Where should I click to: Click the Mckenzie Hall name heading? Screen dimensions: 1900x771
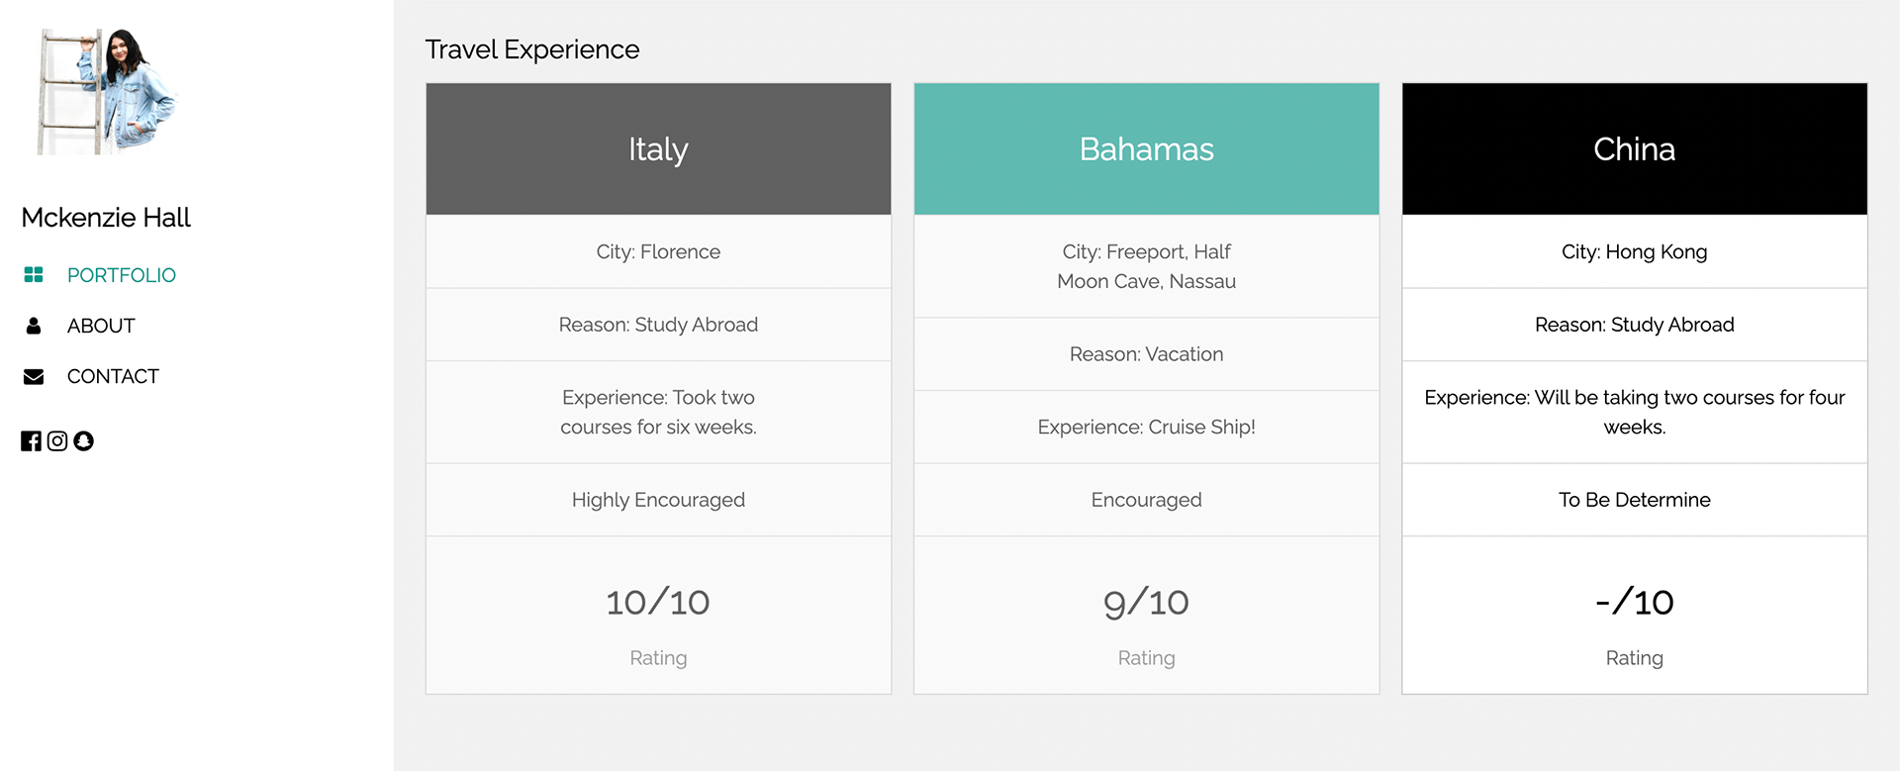pyautogui.click(x=106, y=218)
